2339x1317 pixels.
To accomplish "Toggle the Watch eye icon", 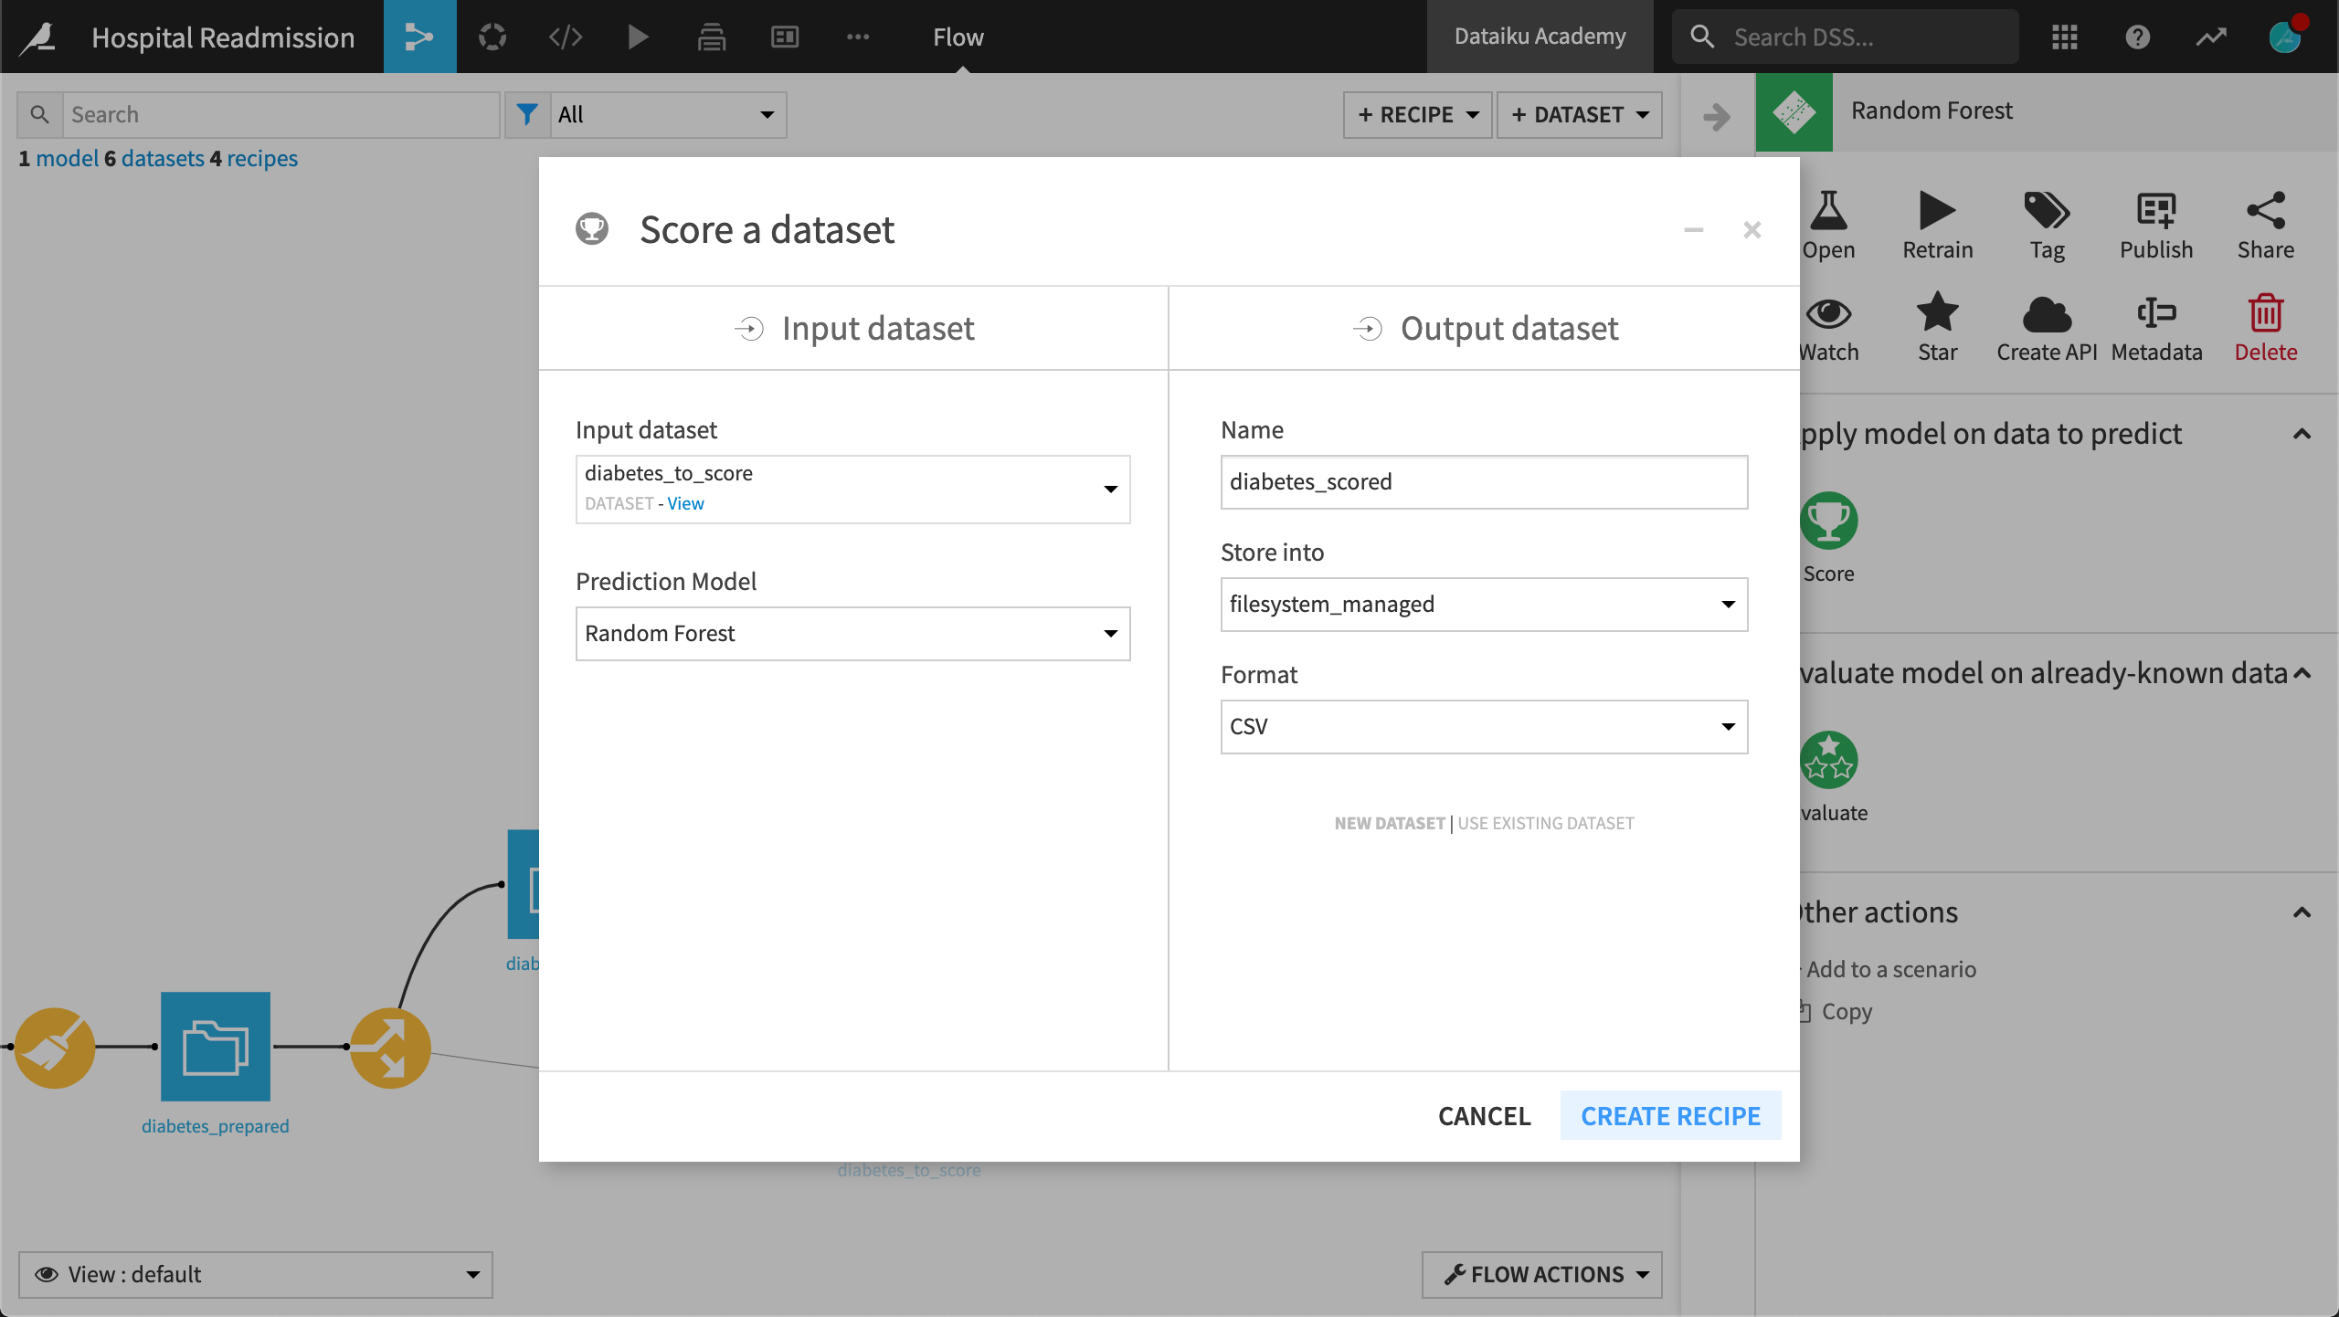I will tap(1828, 313).
